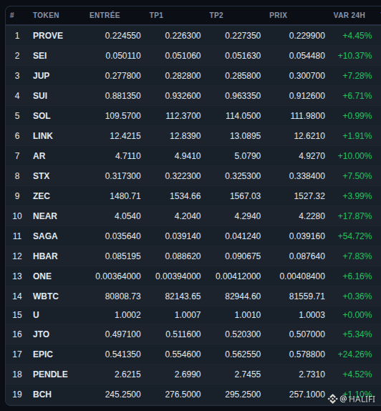This screenshot has height=411, width=381.
Task: Click the Binance logo icon beside HALIFI
Action: [x=332, y=399]
